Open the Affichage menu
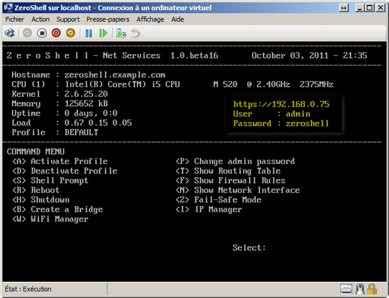Image resolution: width=389 pixels, height=298 pixels. coord(150,19)
